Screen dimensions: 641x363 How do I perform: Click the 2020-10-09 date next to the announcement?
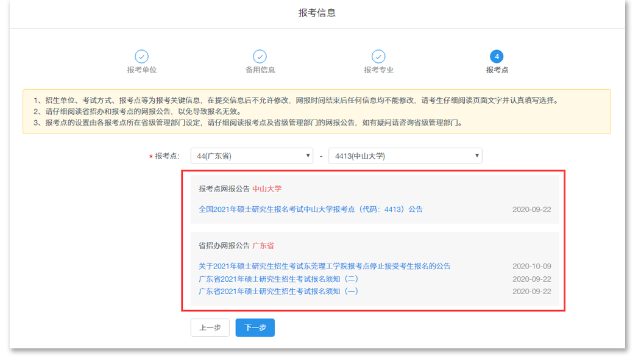pyautogui.click(x=531, y=265)
